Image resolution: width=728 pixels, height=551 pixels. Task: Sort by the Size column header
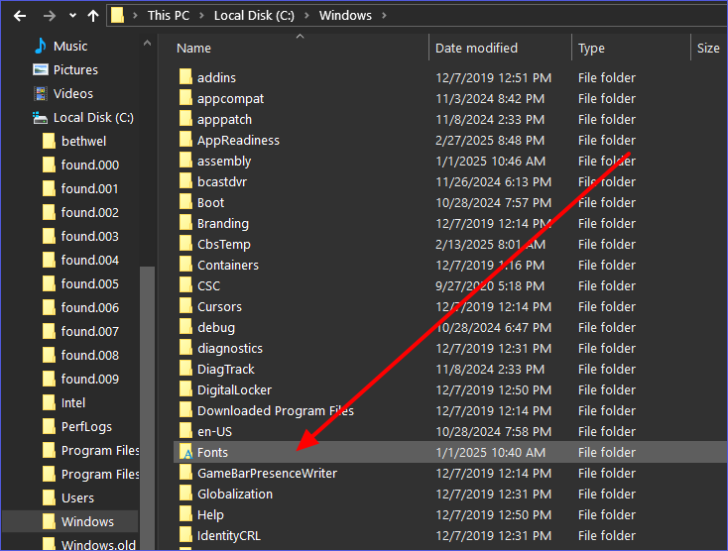click(708, 49)
